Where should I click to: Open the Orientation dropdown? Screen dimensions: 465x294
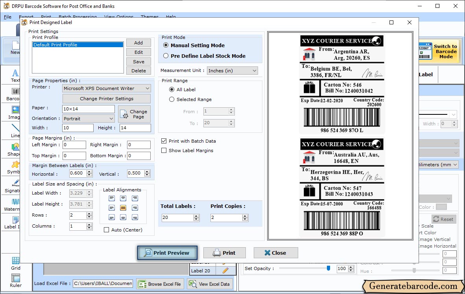89,119
